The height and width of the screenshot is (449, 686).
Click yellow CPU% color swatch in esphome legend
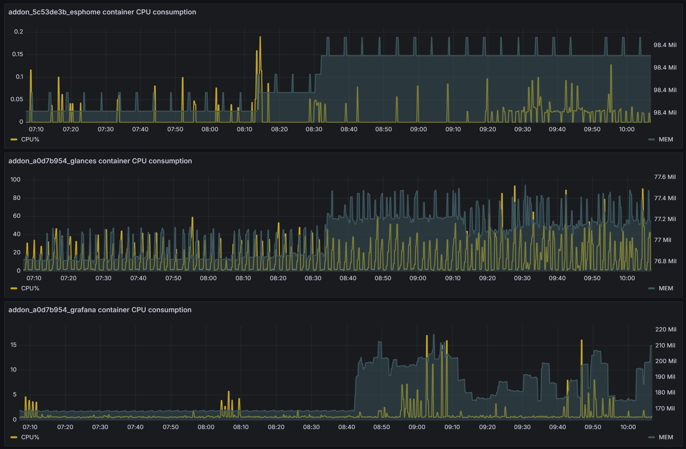(14, 139)
